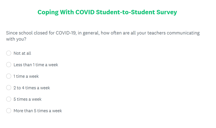The image size is (216, 128).
Task: Click the green survey title heading
Action: tap(107, 12)
